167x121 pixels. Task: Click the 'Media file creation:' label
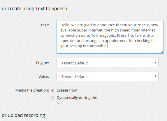[32, 90]
